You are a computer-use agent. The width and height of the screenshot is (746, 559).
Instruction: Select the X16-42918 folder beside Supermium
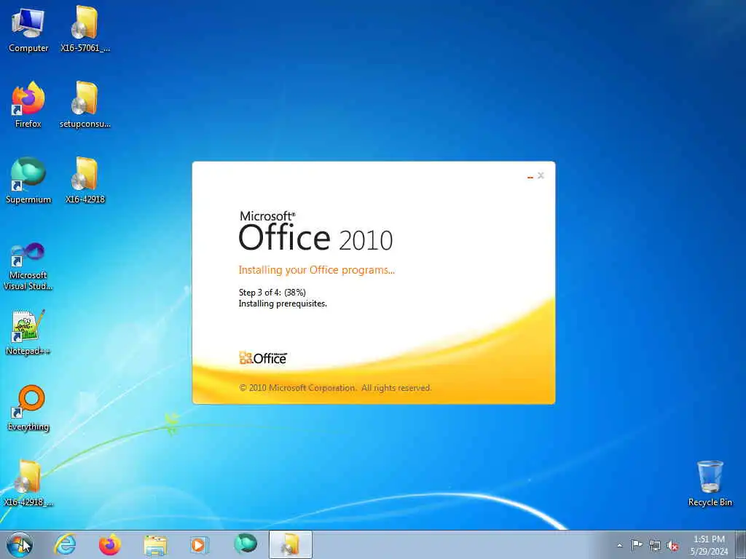click(x=85, y=181)
